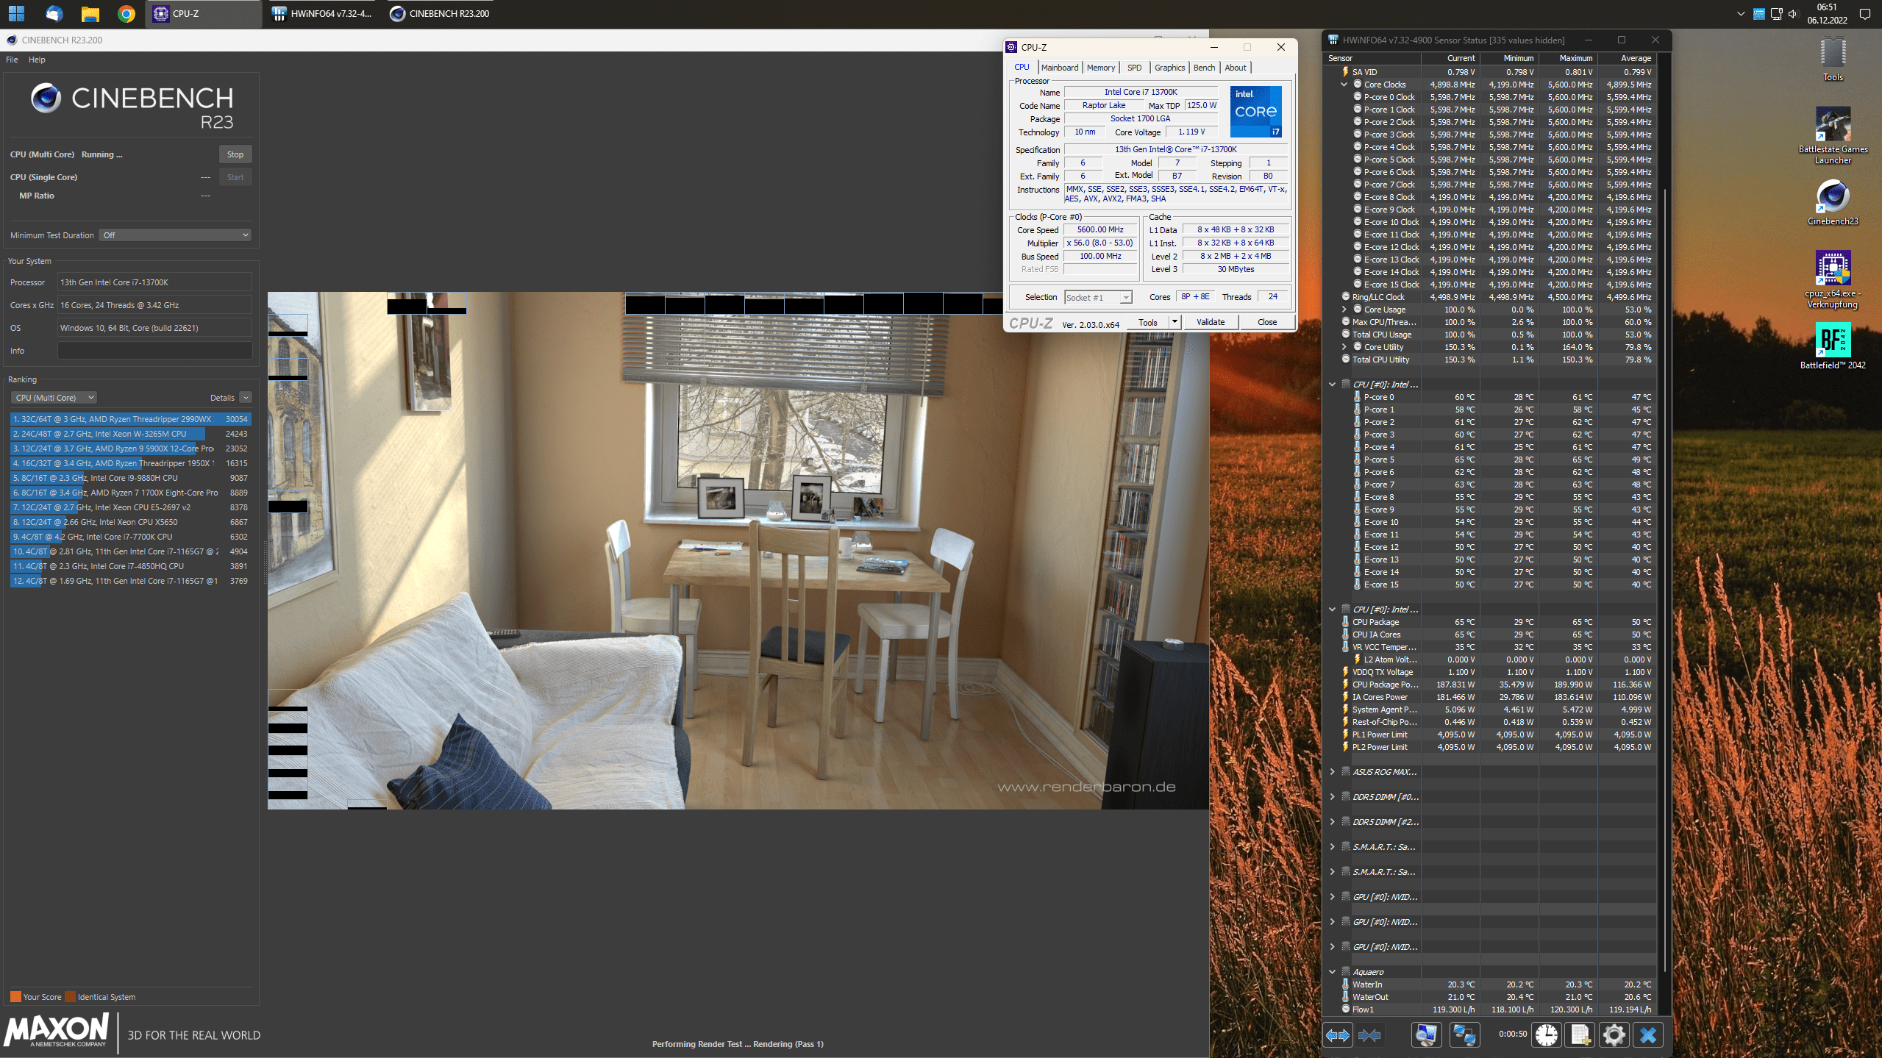
Task: Open Battlefield 2042 desktop icon
Action: [1833, 346]
